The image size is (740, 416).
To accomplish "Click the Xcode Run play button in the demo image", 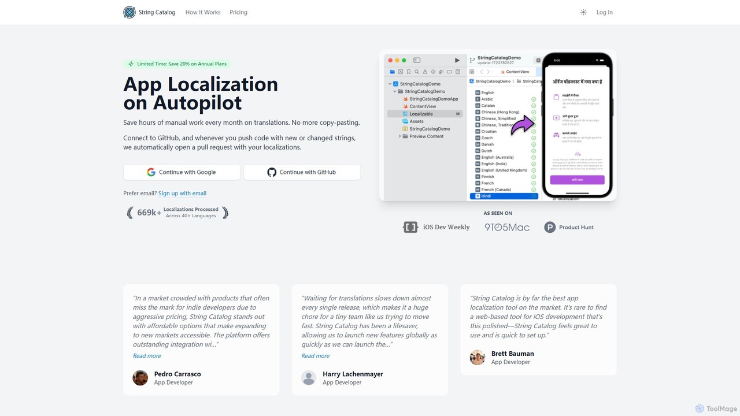I will (x=457, y=60).
